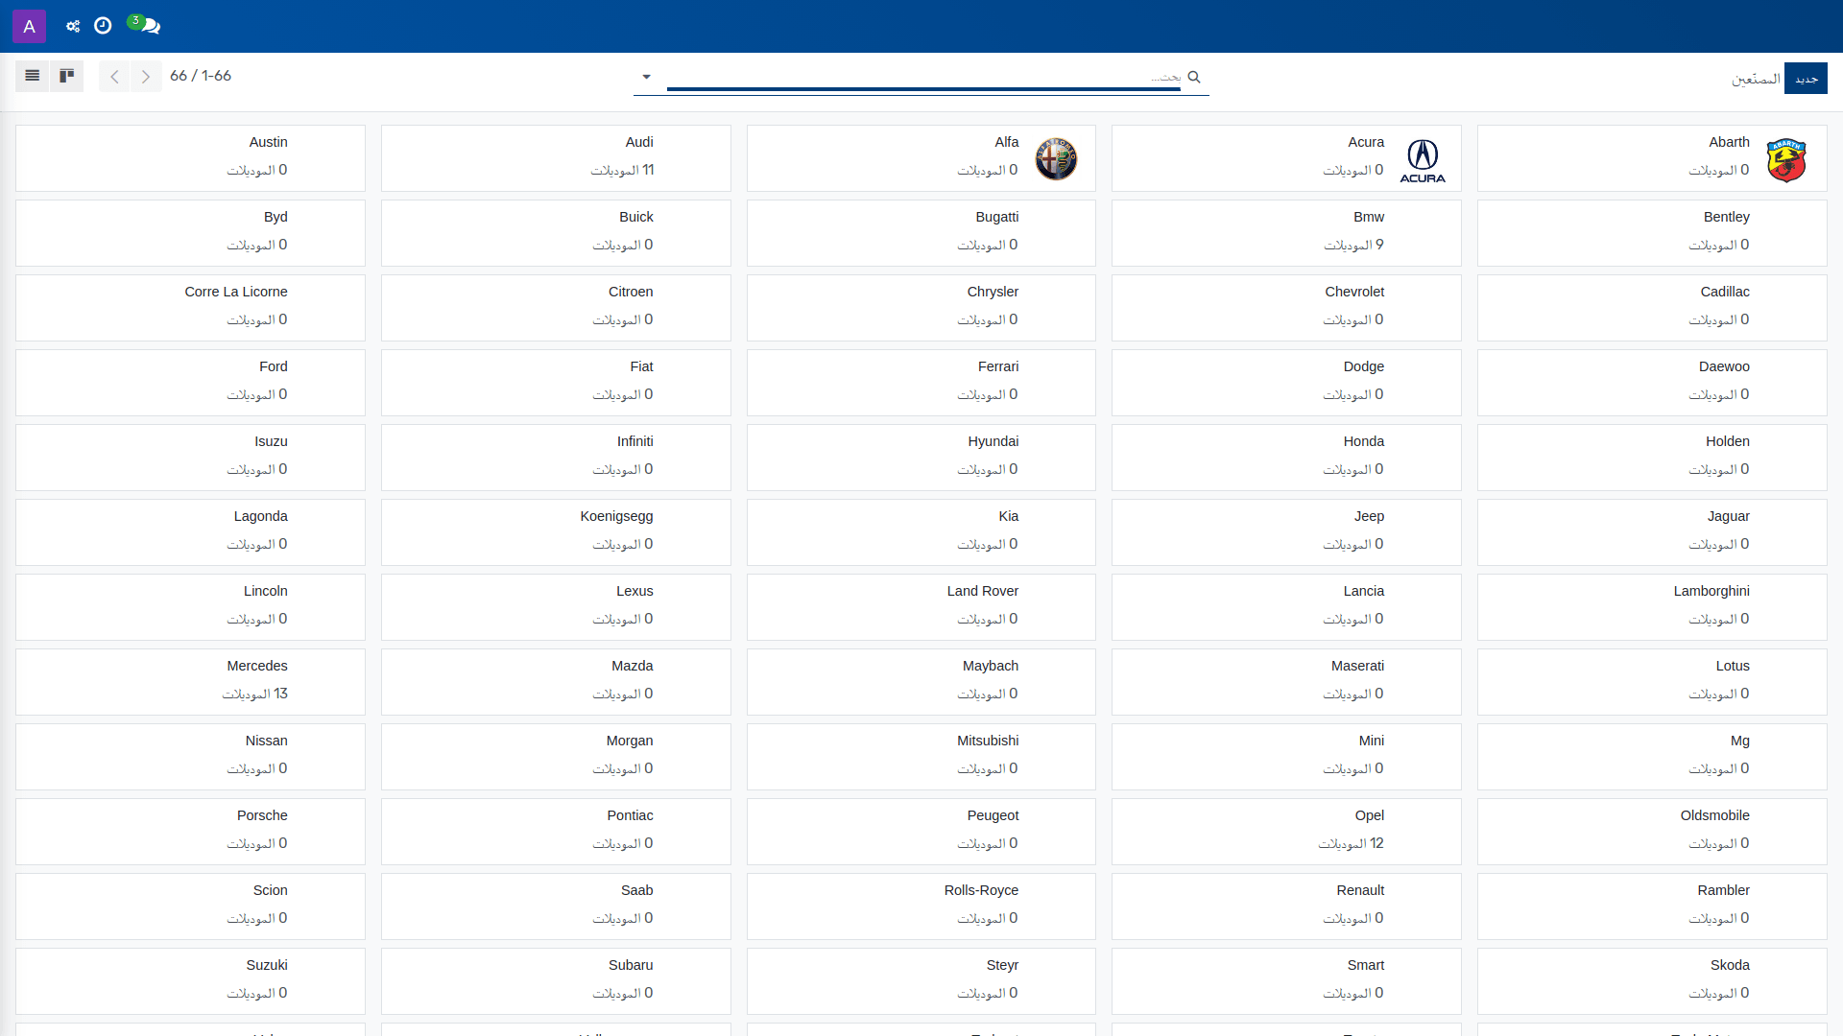This screenshot has height=1036, width=1843.
Task: Open the Ford brand card
Action: click(190, 383)
